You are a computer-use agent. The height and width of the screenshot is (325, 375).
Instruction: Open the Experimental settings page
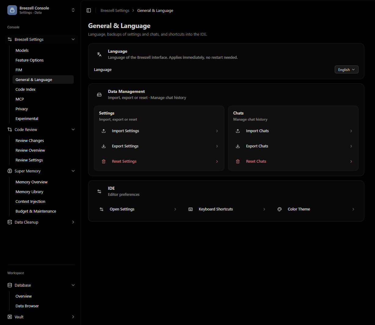pyautogui.click(x=43, y=118)
